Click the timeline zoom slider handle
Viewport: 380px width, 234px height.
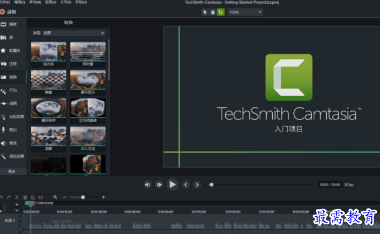tap(83, 197)
